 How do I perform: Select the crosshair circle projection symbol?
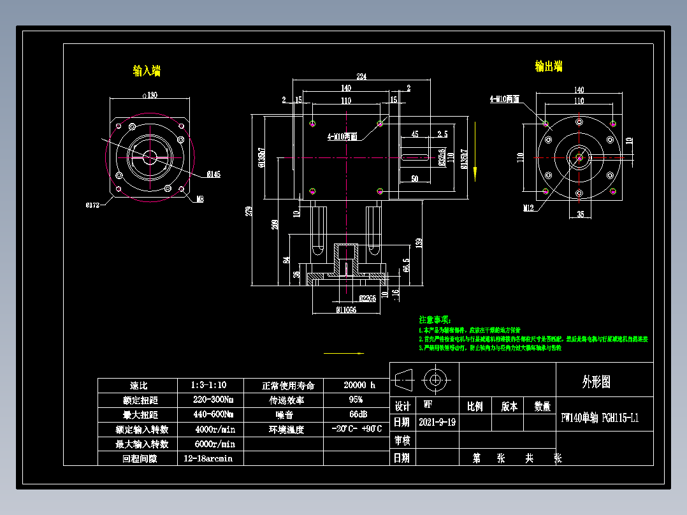click(x=435, y=381)
